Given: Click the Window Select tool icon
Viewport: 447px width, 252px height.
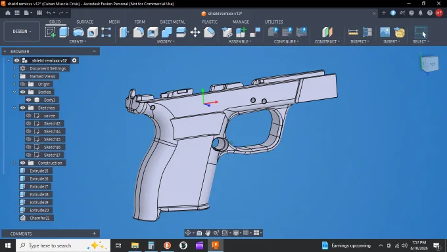Looking at the screenshot, I should [x=421, y=32].
